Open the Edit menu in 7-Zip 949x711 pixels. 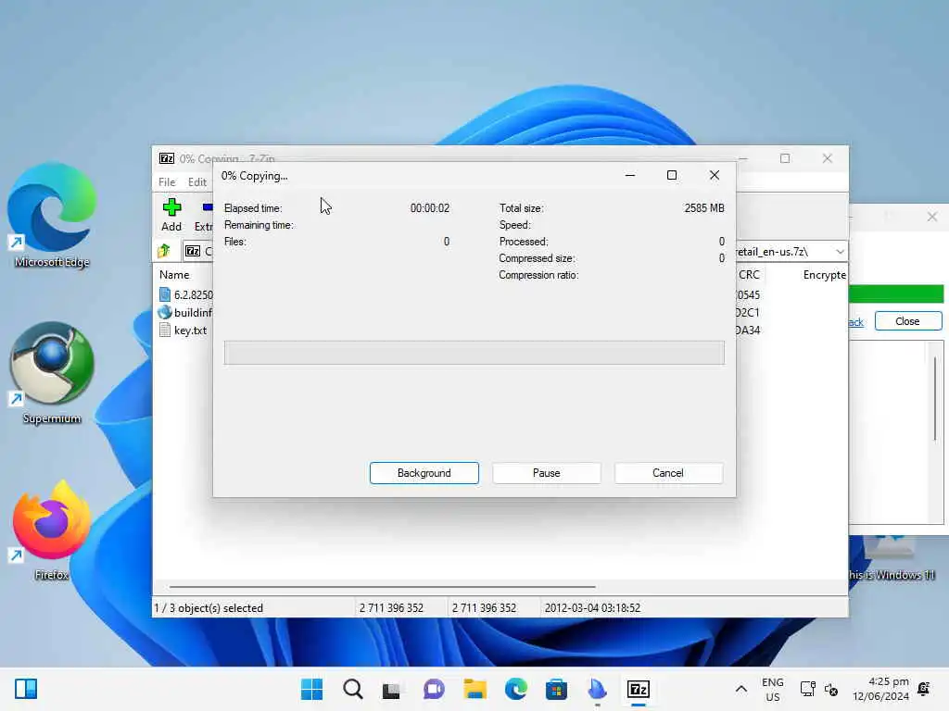point(197,181)
